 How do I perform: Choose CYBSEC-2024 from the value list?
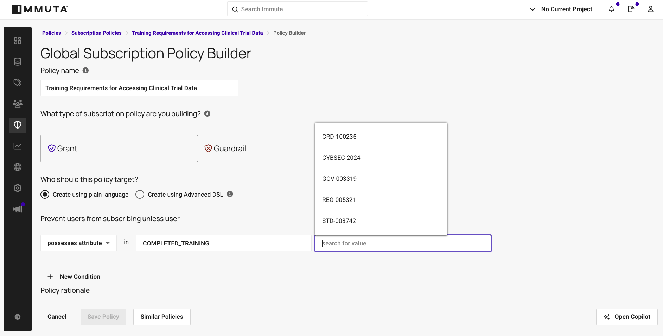[x=341, y=158]
